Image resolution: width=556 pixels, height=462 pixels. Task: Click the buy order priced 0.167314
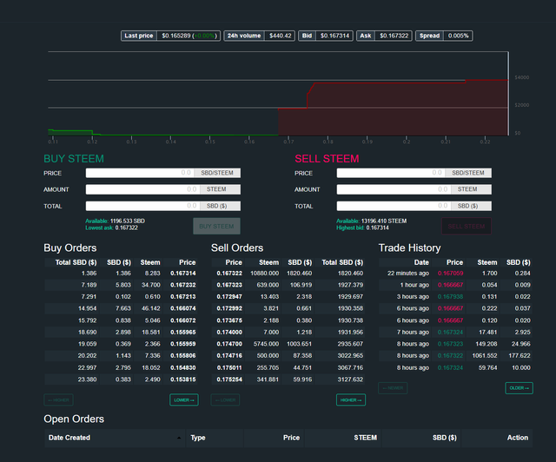coord(121,274)
